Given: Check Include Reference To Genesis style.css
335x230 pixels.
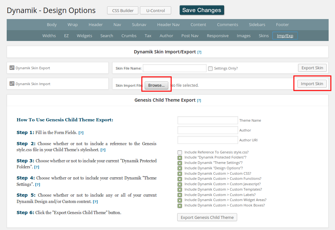Looking at the screenshot, I should 180,152.
